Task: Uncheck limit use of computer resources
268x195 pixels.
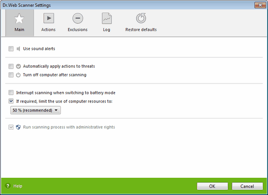Action: pyautogui.click(x=11, y=101)
